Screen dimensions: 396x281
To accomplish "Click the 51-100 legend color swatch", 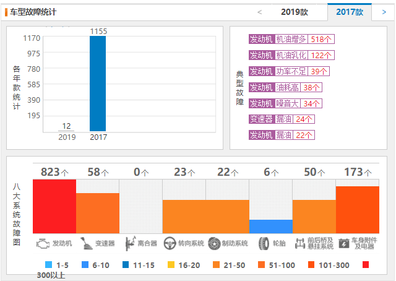I will 261,264.
